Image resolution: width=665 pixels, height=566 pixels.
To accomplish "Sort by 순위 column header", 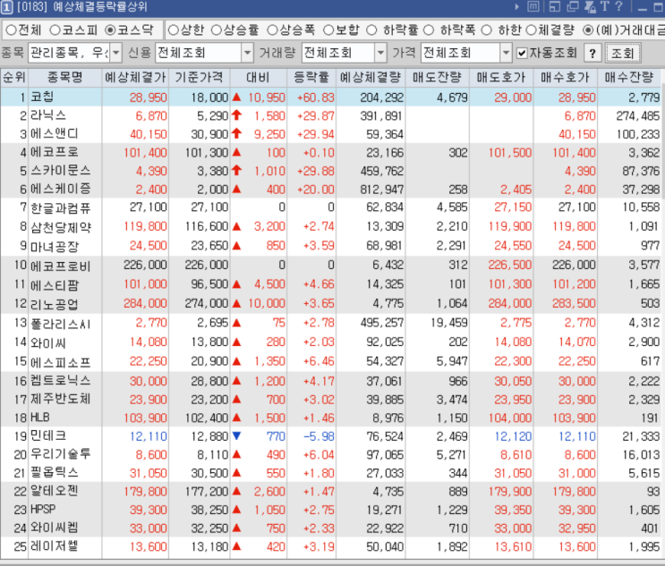I will pos(14,78).
